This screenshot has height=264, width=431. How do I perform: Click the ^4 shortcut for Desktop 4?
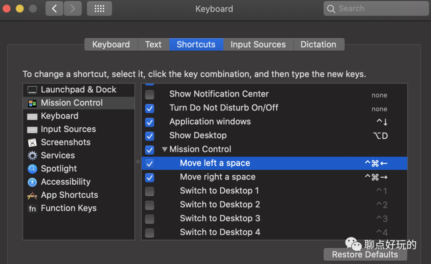(382, 232)
